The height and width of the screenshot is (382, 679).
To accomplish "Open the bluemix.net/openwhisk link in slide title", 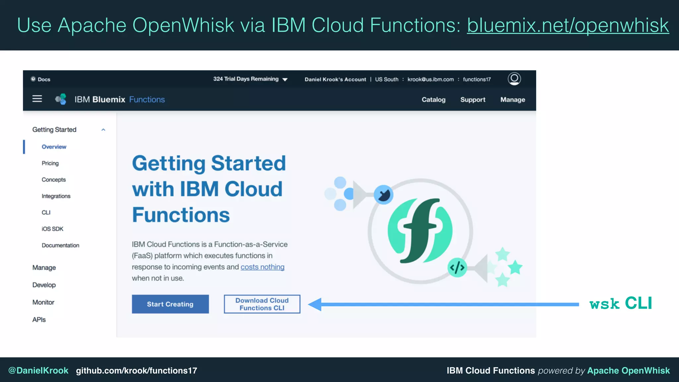I will [x=568, y=25].
